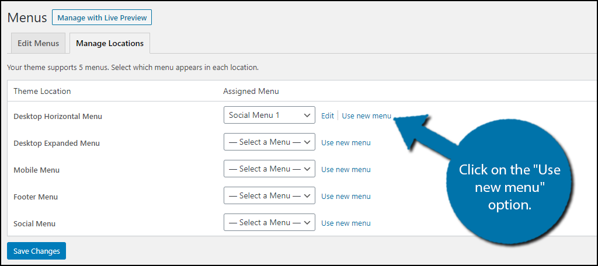The image size is (598, 266).
Task: Click the Manage with Live Preview button
Action: 102,17
